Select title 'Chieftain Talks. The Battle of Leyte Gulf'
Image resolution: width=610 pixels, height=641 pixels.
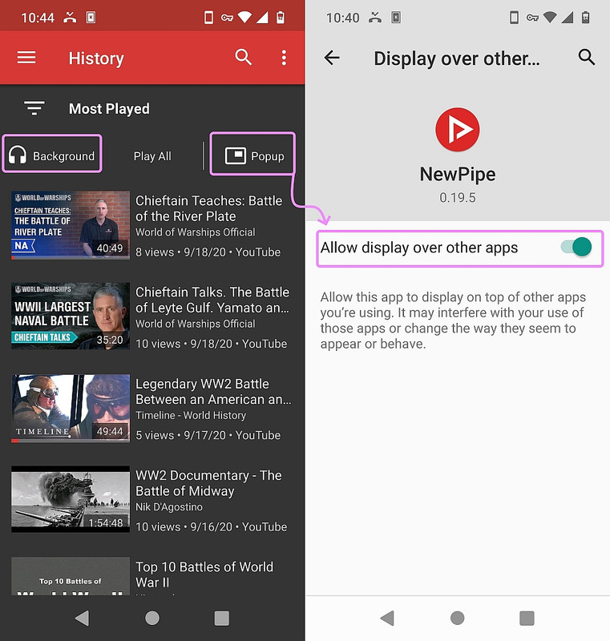click(x=212, y=300)
